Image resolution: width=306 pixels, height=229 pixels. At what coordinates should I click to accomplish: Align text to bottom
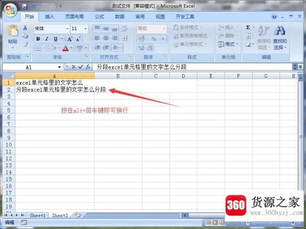[114, 29]
